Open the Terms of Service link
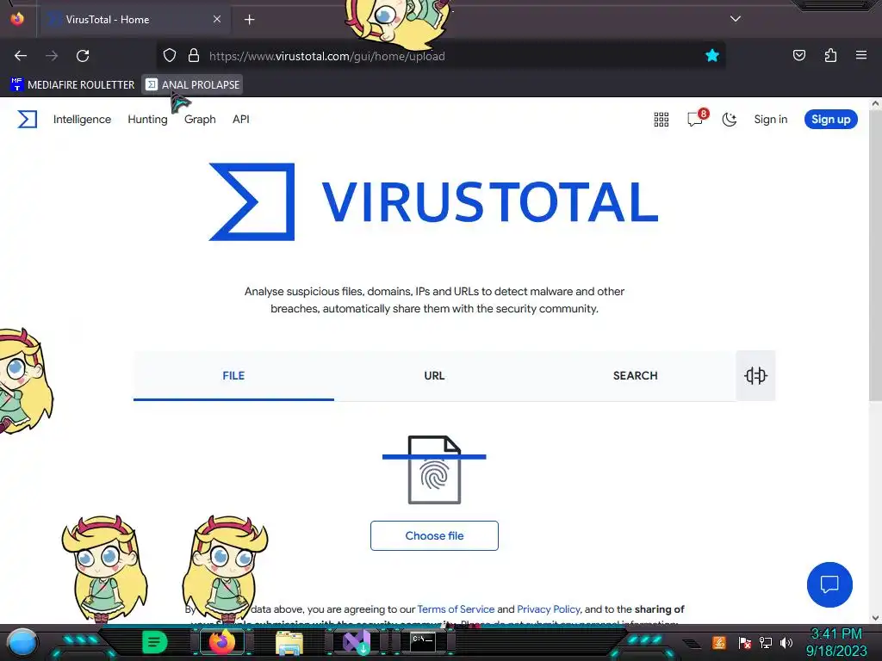 click(456, 609)
